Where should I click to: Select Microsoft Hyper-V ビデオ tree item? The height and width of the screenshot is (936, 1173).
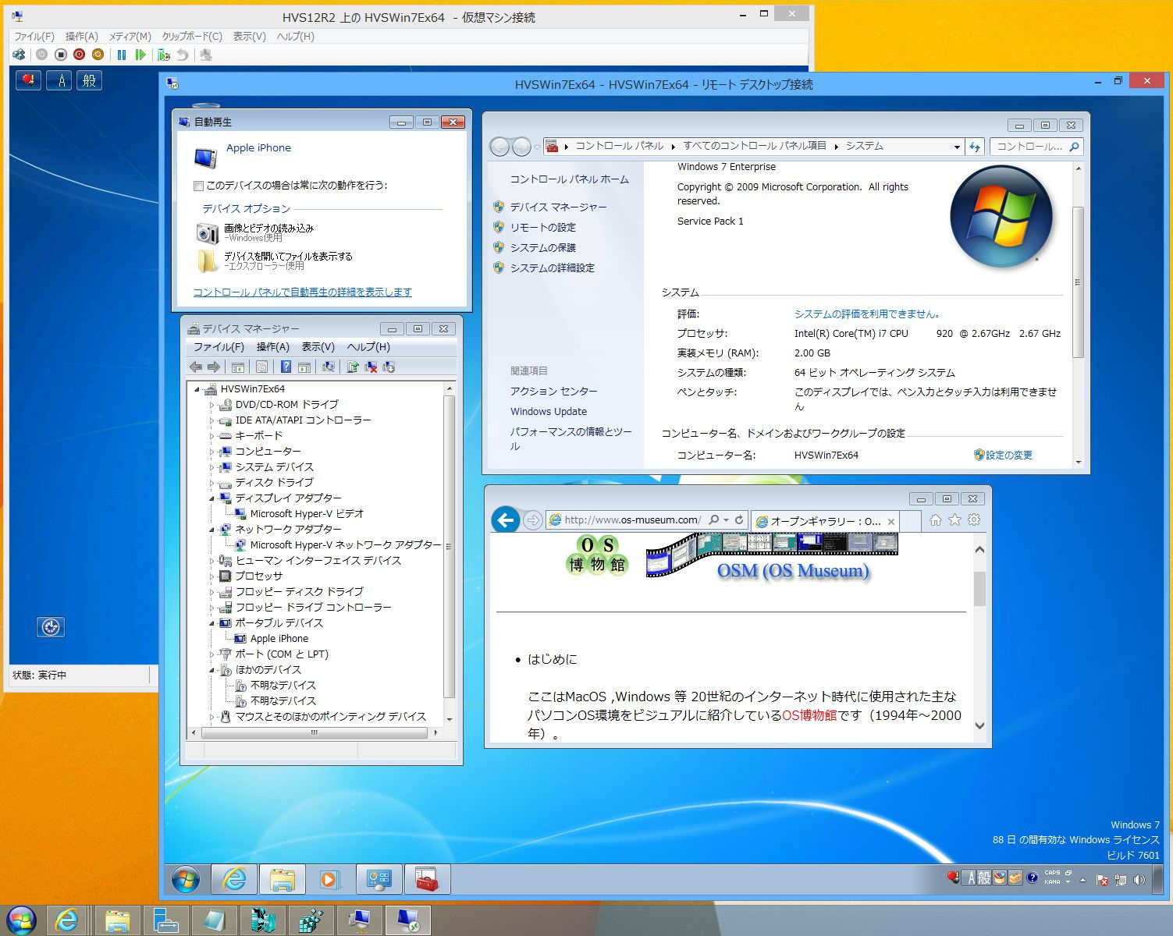pyautogui.click(x=307, y=514)
